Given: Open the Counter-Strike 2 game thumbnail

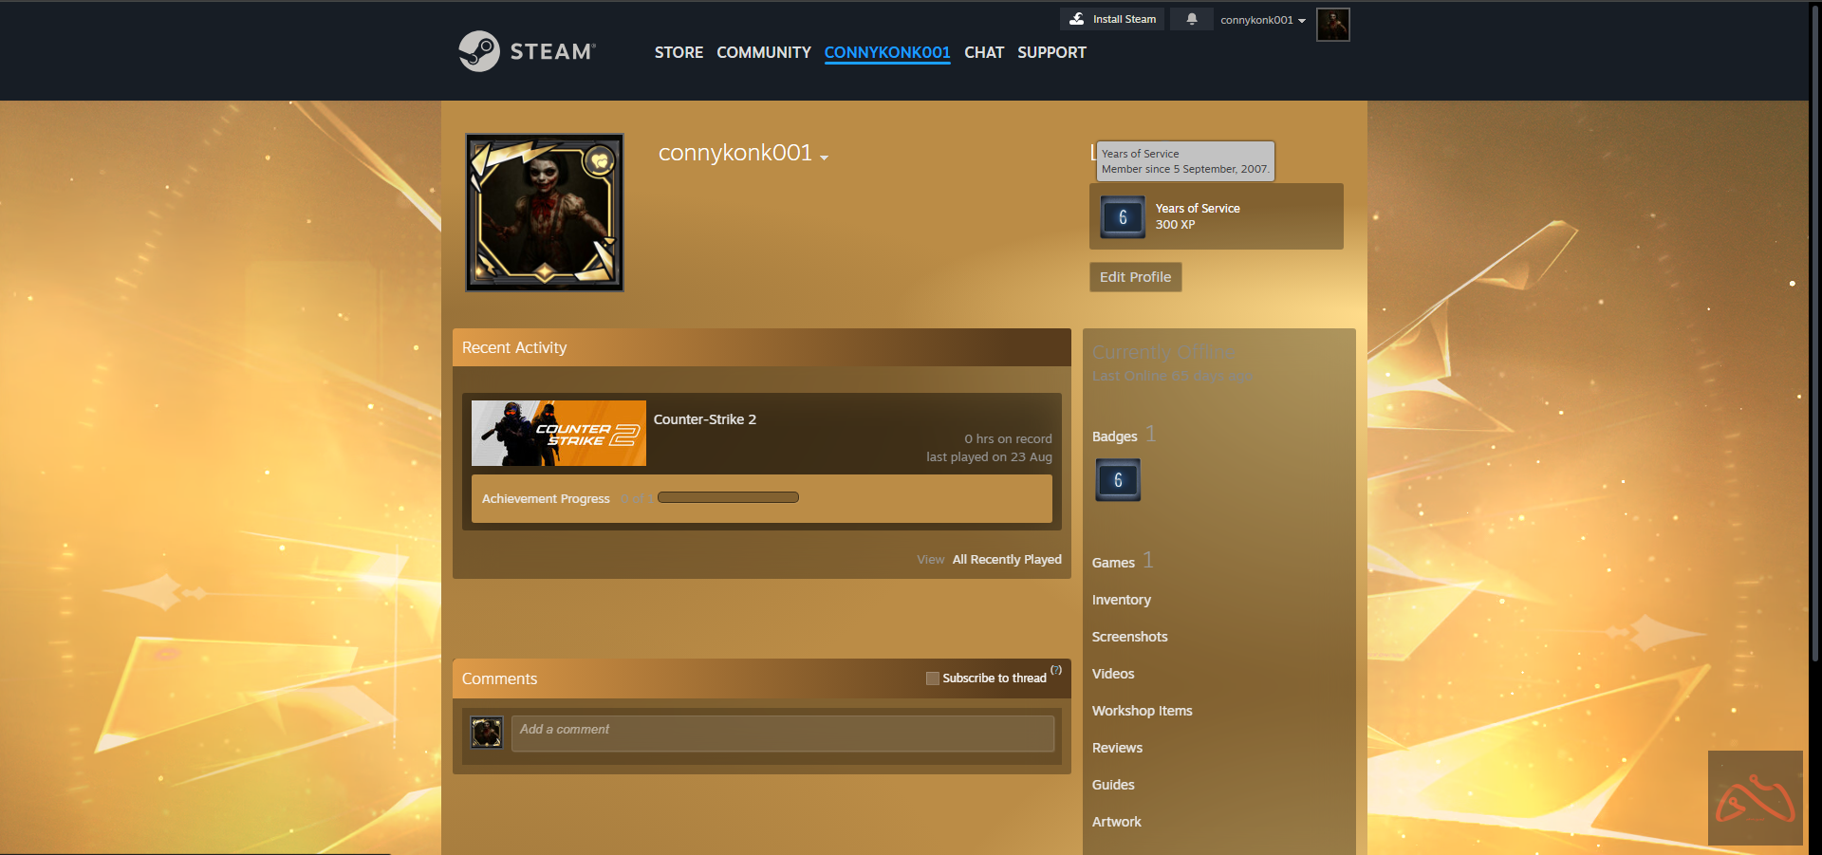Looking at the screenshot, I should click(559, 434).
